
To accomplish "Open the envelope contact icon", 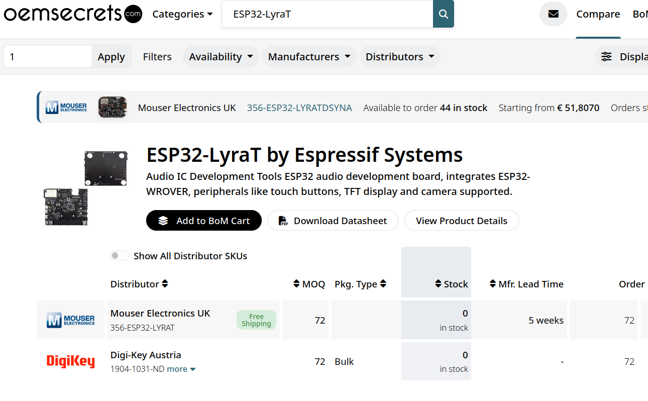I will click(x=553, y=14).
